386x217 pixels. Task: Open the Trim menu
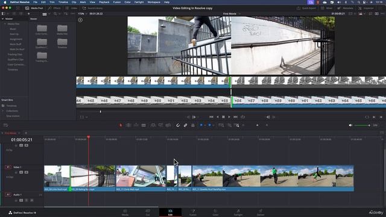coord(52,2)
